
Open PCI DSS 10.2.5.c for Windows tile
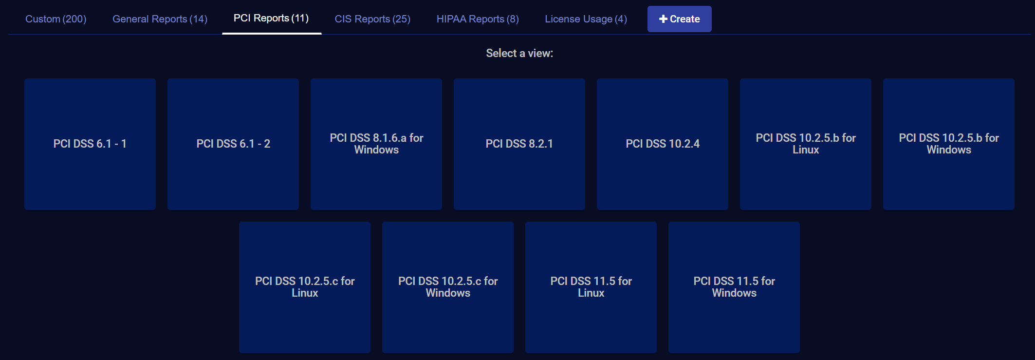point(448,287)
